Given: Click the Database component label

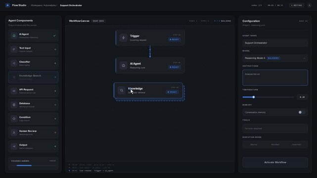Looking at the screenshot, I should pyautogui.click(x=24, y=103).
